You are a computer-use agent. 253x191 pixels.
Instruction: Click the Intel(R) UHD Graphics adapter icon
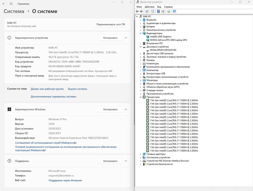pyautogui.click(x=147, y=37)
